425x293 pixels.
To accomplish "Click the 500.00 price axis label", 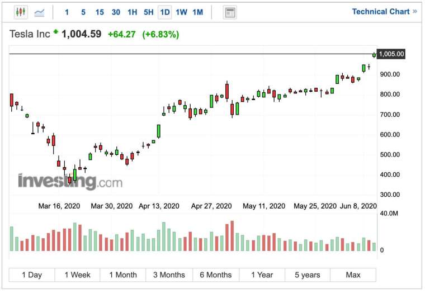I will click(x=390, y=155).
